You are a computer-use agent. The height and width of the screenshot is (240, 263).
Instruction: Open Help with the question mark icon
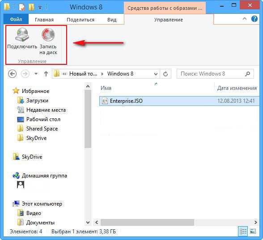tap(255, 19)
